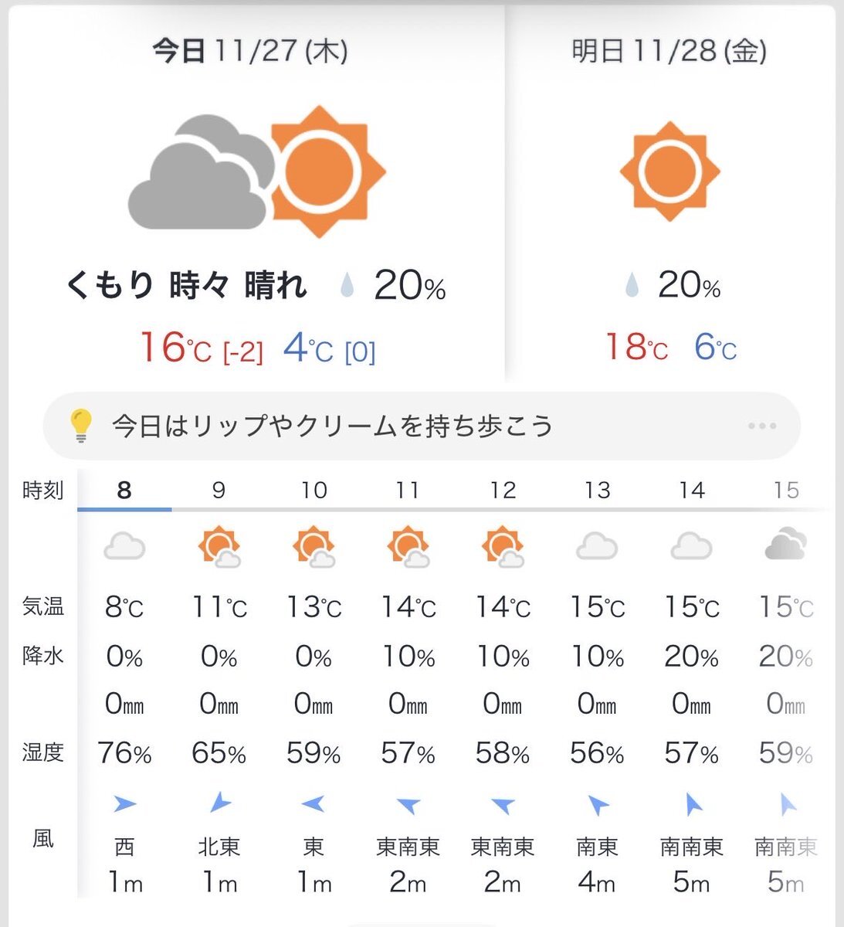Click tomorrow's sunny weather icon

click(669, 171)
